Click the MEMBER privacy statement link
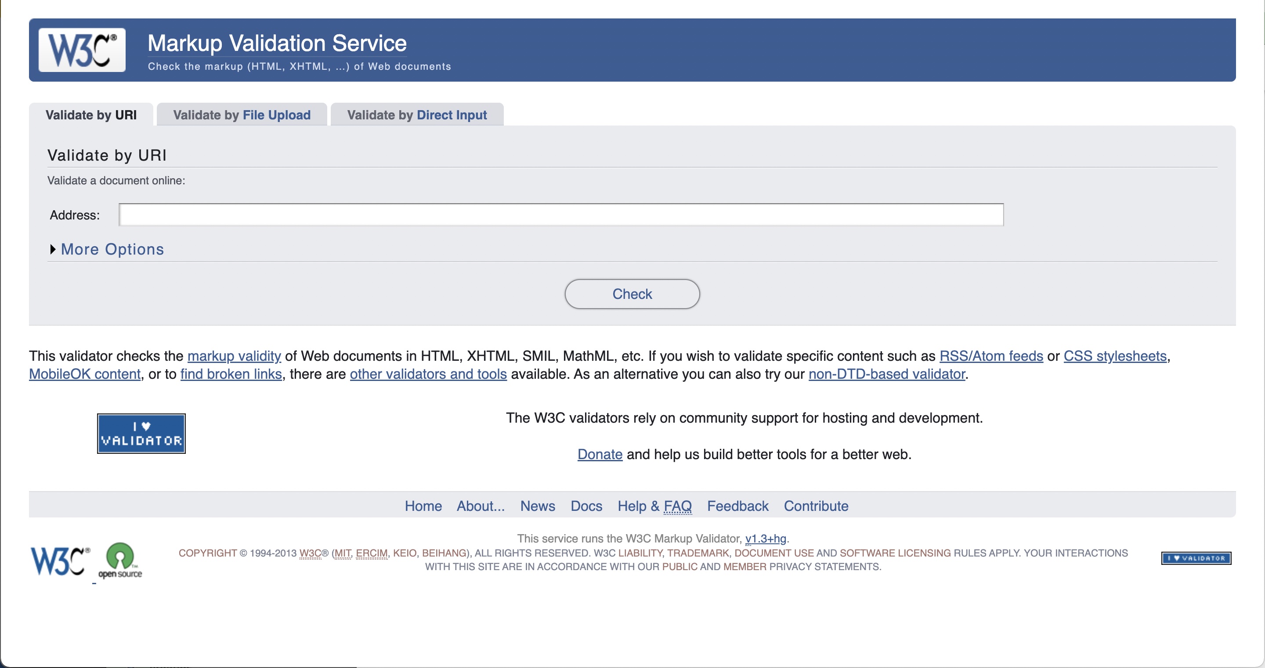This screenshot has width=1265, height=668. (x=745, y=567)
